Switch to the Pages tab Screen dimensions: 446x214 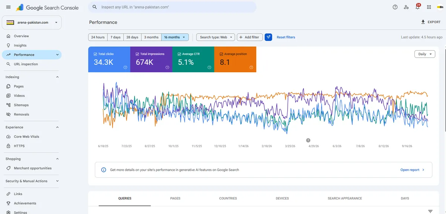[x=175, y=198]
